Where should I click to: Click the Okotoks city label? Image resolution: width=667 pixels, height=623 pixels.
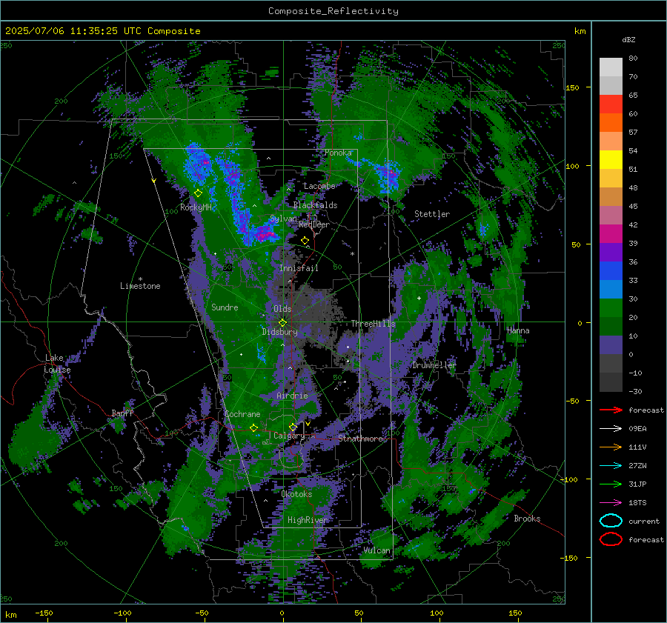tap(296, 494)
